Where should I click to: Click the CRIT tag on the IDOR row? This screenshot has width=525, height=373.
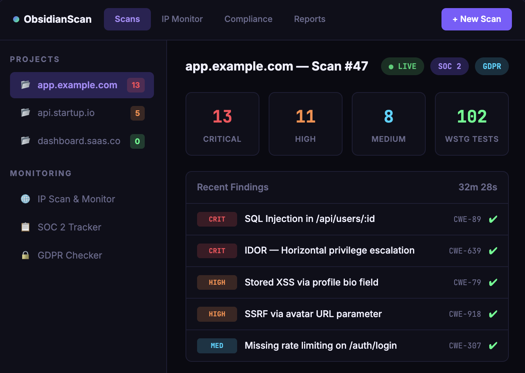[217, 251]
